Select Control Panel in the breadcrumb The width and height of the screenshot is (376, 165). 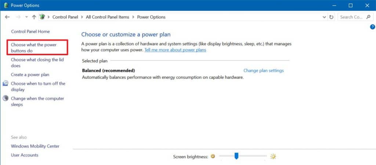(x=66, y=17)
